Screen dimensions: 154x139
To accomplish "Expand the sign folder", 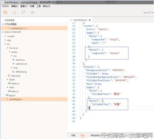I will (x=9, y=40).
